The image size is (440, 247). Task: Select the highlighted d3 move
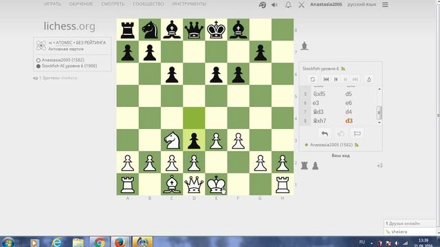click(349, 121)
